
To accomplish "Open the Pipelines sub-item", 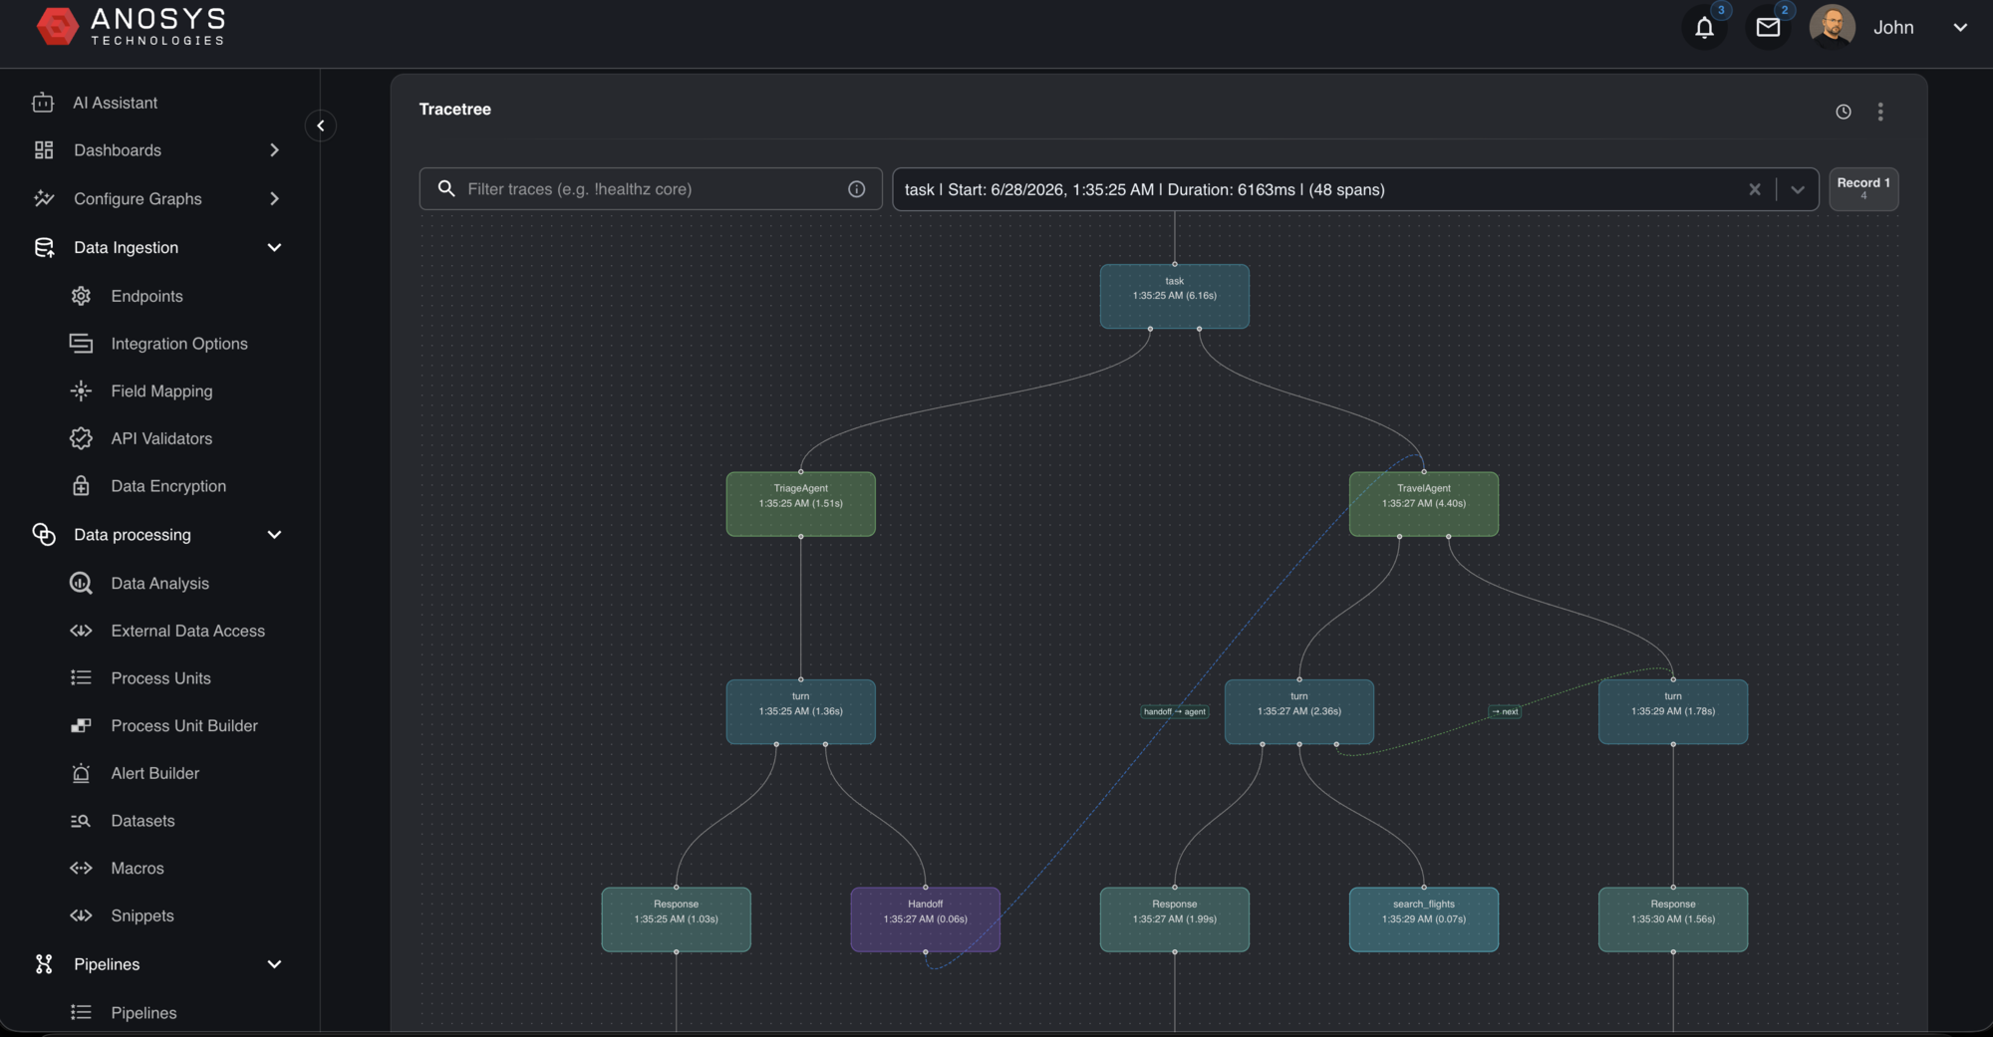I will tap(143, 1013).
